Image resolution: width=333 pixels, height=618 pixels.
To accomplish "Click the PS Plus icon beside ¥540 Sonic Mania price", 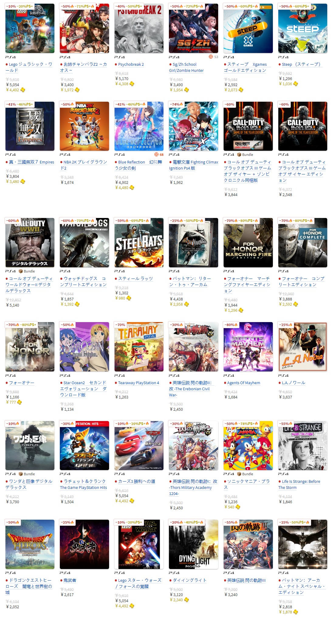I will point(238,507).
